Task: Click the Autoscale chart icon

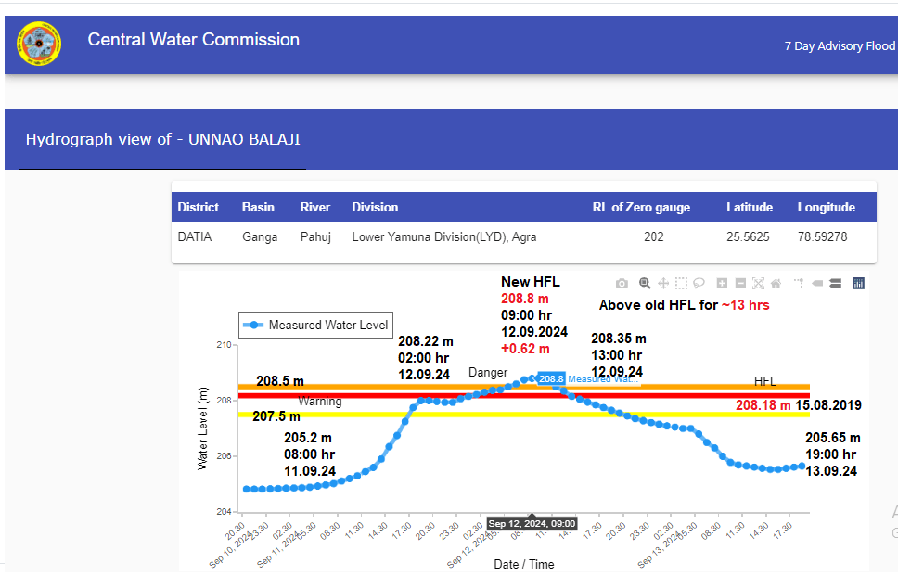Action: [758, 283]
